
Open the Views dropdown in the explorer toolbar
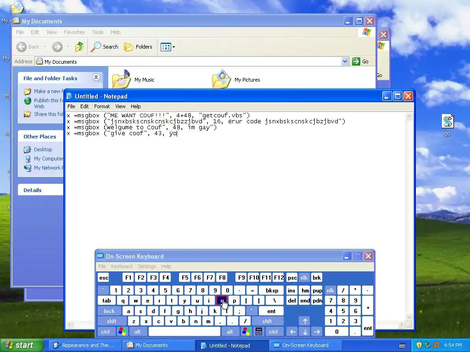point(168,47)
